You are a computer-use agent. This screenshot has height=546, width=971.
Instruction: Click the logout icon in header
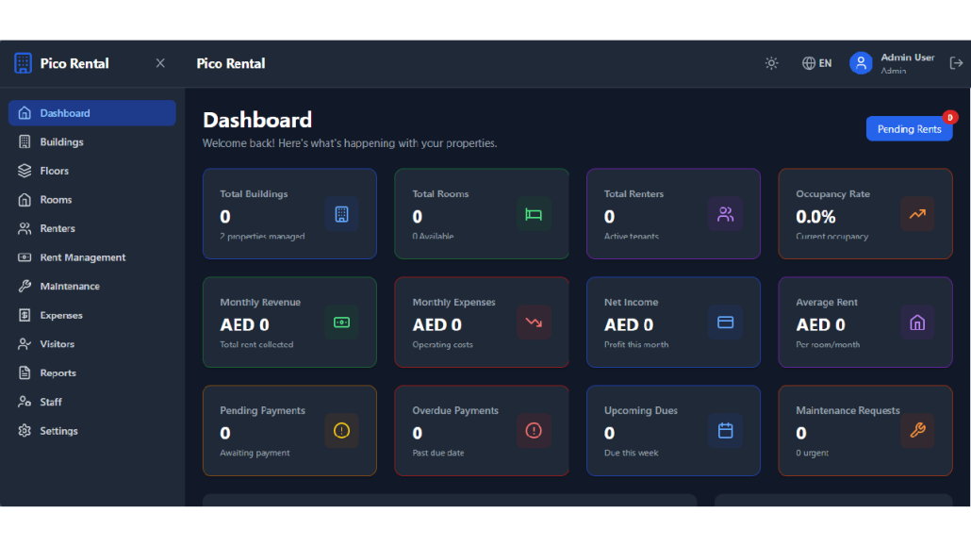point(956,63)
